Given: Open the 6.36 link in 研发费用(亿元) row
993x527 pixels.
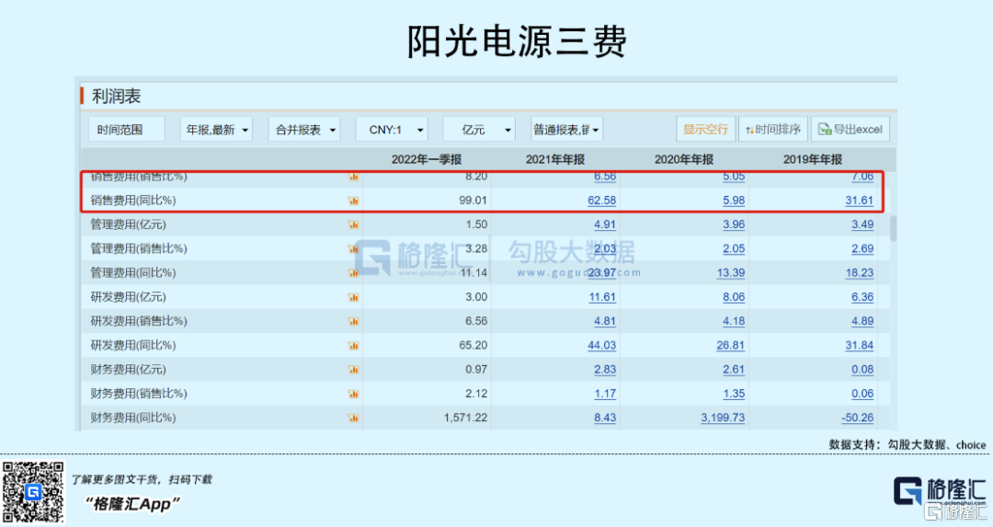Looking at the screenshot, I should click(862, 297).
